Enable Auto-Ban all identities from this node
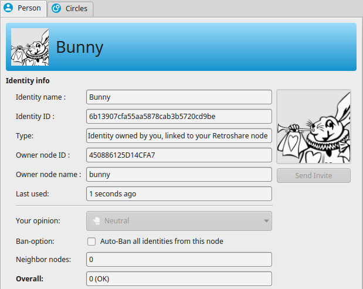 point(91,242)
